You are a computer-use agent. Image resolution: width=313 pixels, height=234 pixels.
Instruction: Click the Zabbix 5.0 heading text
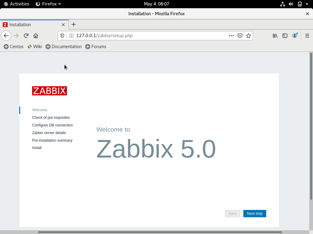click(156, 149)
